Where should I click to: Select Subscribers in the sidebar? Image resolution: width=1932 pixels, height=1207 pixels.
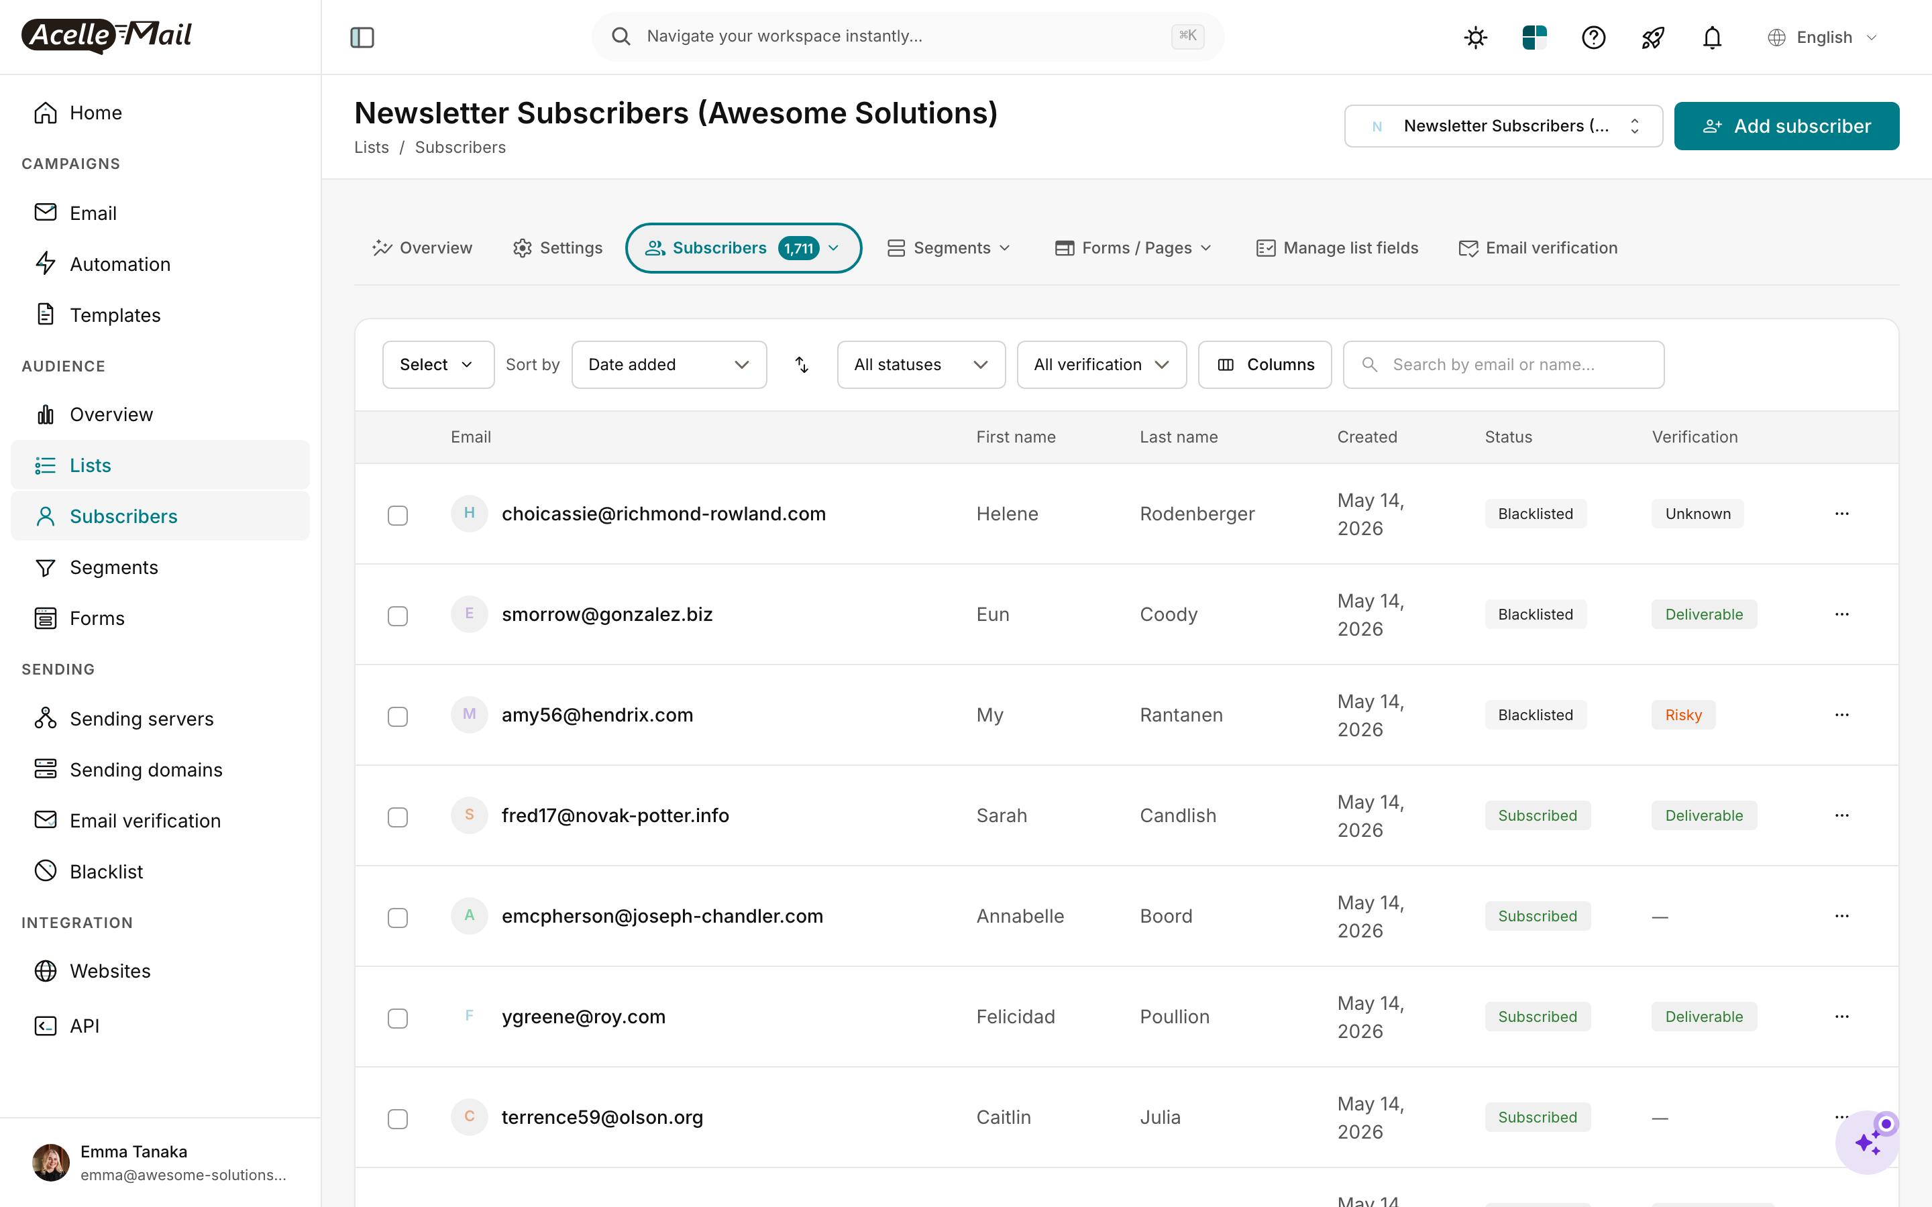click(160, 516)
